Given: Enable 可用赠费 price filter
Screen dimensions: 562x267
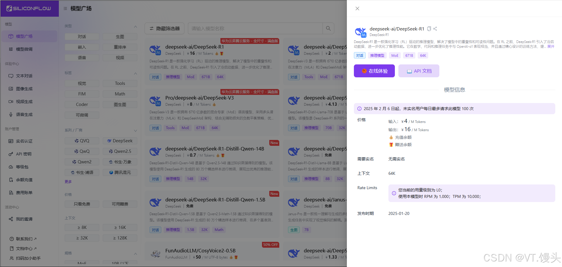Looking at the screenshot, I should tap(120, 204).
